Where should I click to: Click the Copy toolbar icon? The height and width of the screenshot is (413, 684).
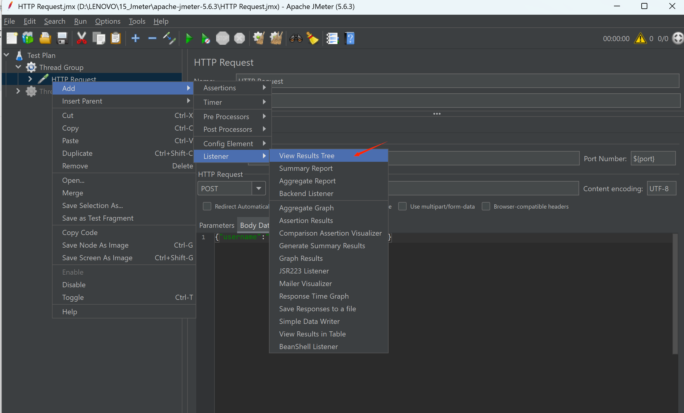point(99,38)
